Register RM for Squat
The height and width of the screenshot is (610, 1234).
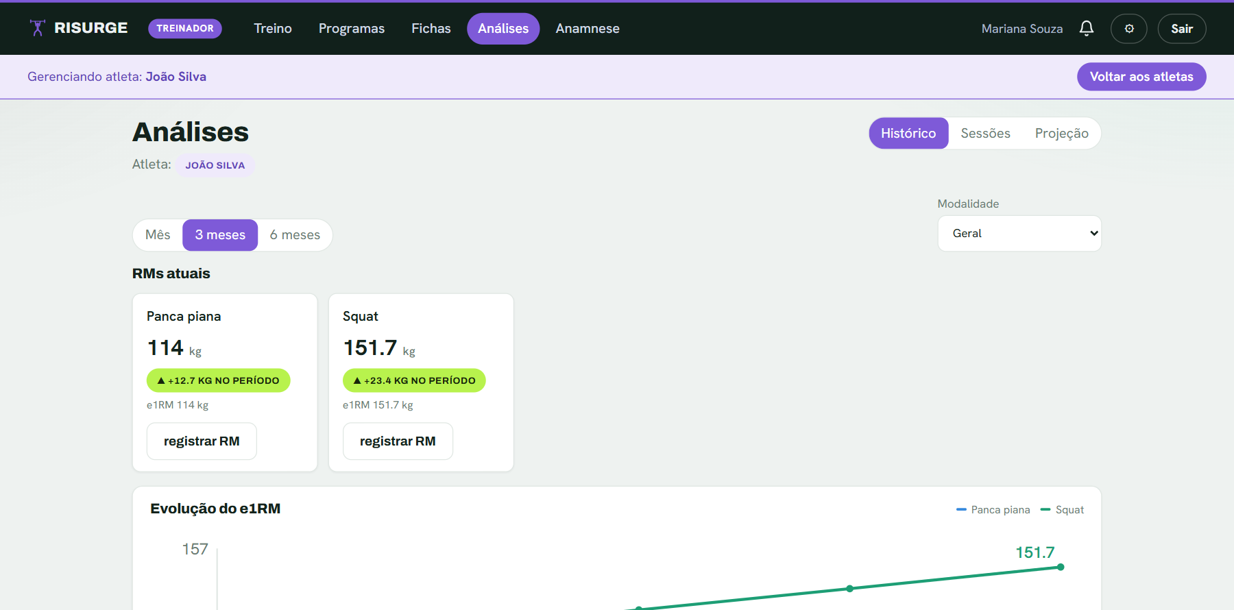(x=398, y=441)
